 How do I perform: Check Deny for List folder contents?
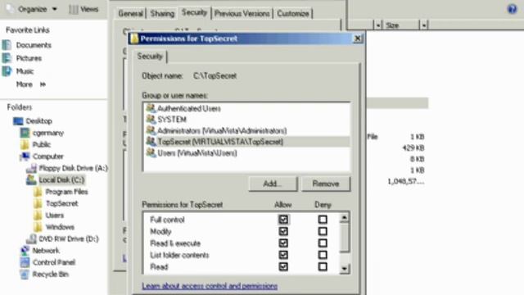[323, 255]
